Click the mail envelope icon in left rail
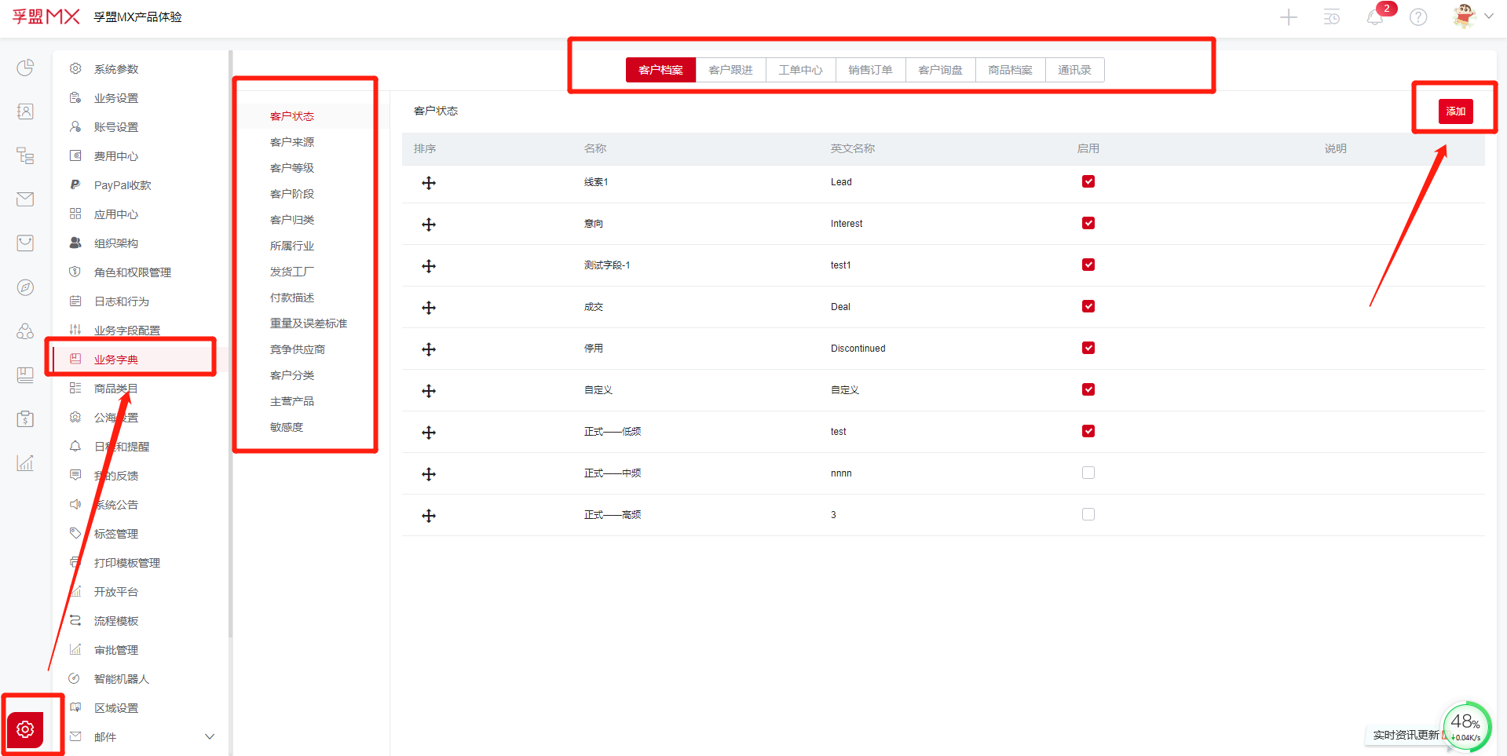Screen dimensions: 1507x756 click(25, 199)
